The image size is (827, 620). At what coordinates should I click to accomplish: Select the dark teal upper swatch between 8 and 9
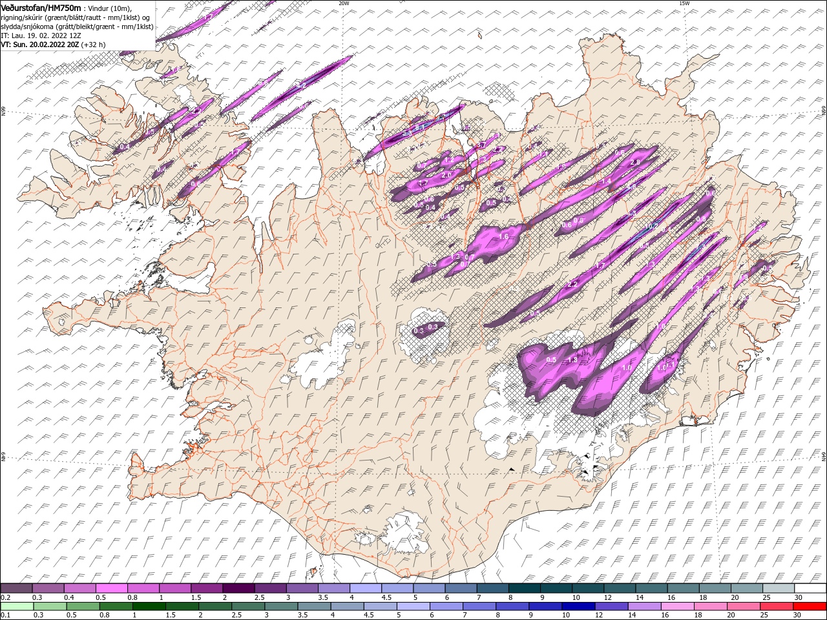point(525,588)
